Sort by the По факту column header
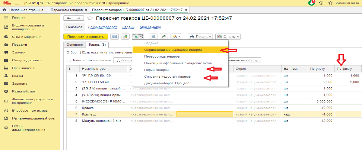 (348, 69)
